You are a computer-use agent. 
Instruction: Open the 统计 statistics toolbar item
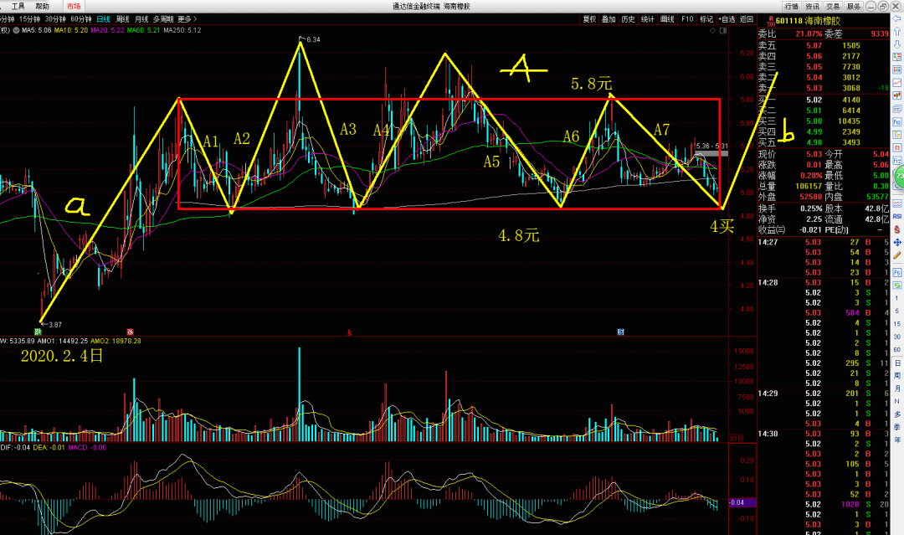coord(648,19)
